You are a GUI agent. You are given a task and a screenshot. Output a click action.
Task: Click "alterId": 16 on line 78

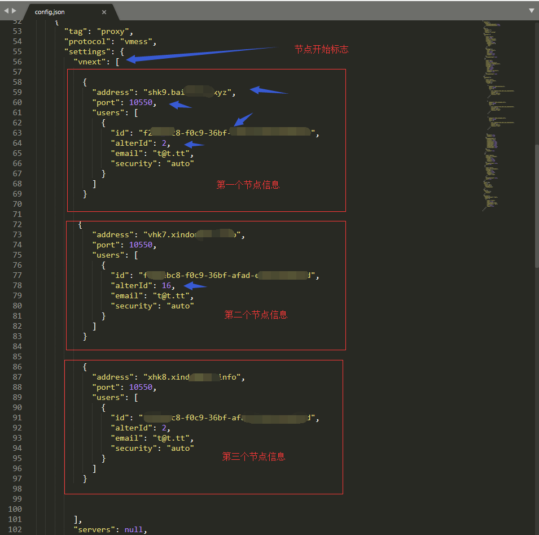tap(143, 285)
